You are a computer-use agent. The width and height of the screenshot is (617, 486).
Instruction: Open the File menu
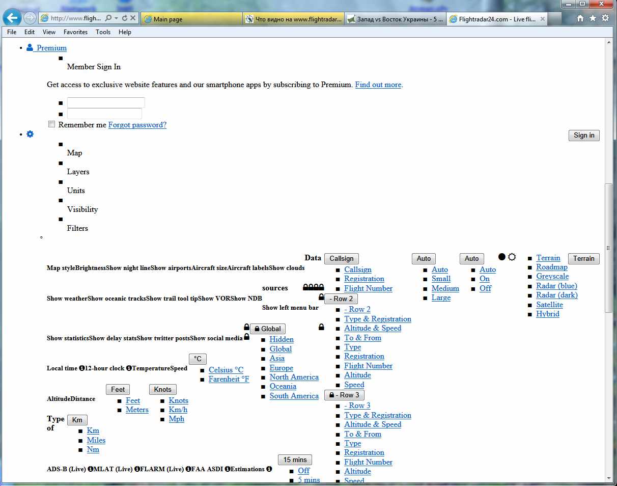[x=12, y=32]
